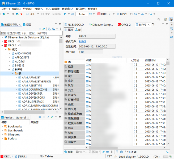The height and width of the screenshot is (159, 174).
Task: Click collapse-all icon in navigator toolbar
Action: point(40,29)
